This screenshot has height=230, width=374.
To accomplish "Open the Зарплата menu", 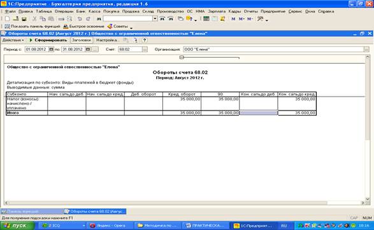I will point(217,11).
